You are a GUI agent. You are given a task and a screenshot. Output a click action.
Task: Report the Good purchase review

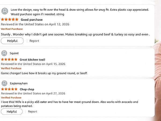click(x=34, y=41)
